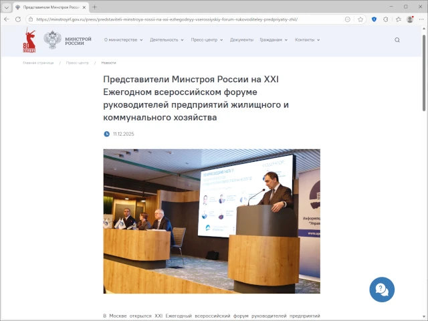The height and width of the screenshot is (321, 428).
Task: Open the user profile avatar icon
Action: [x=410, y=19]
